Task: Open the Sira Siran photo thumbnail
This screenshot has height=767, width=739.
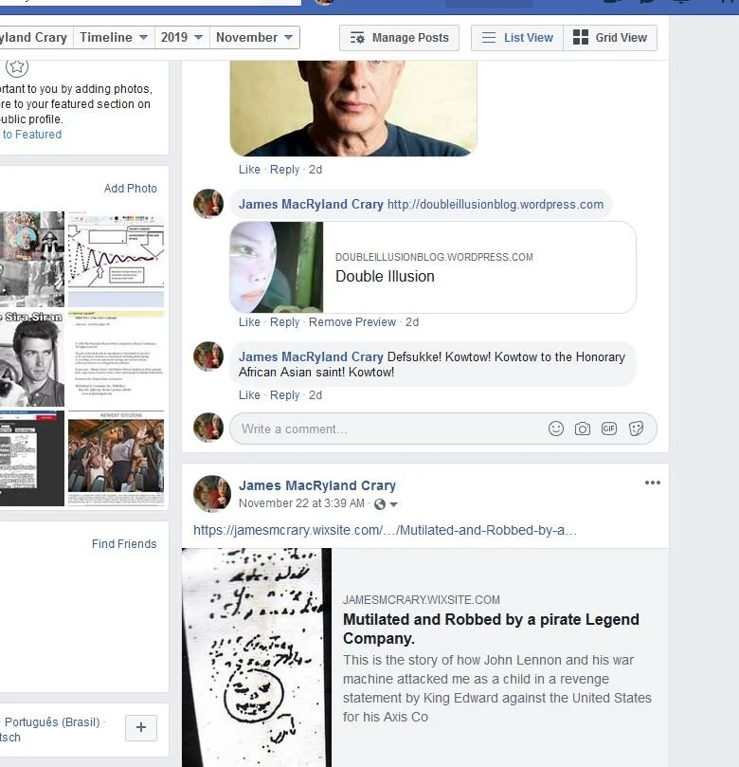Action: (x=32, y=358)
